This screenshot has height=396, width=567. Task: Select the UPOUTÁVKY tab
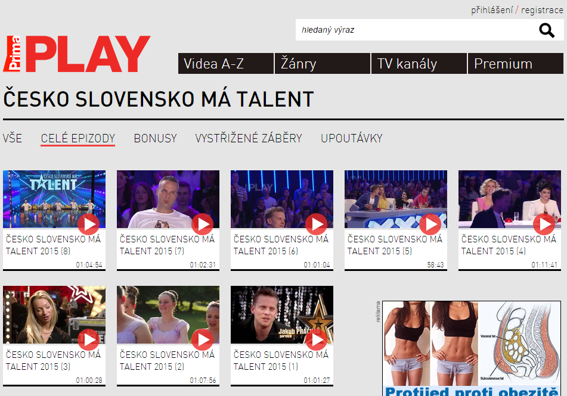[352, 138]
